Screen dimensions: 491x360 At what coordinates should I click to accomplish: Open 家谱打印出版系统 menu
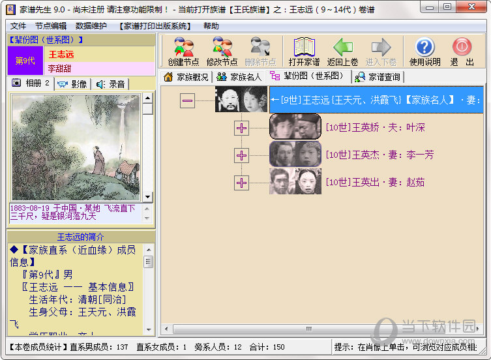(x=155, y=26)
